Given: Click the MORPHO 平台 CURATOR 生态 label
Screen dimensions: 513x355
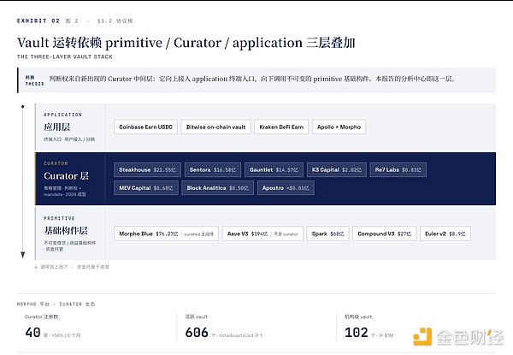Looking at the screenshot, I should point(56,304).
